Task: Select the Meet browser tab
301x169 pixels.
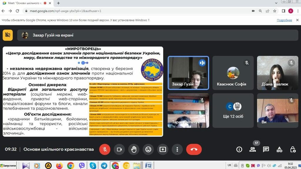Action: (x=26, y=3)
